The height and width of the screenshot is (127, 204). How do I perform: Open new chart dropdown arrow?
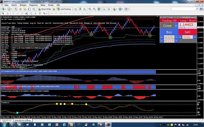click(6, 9)
